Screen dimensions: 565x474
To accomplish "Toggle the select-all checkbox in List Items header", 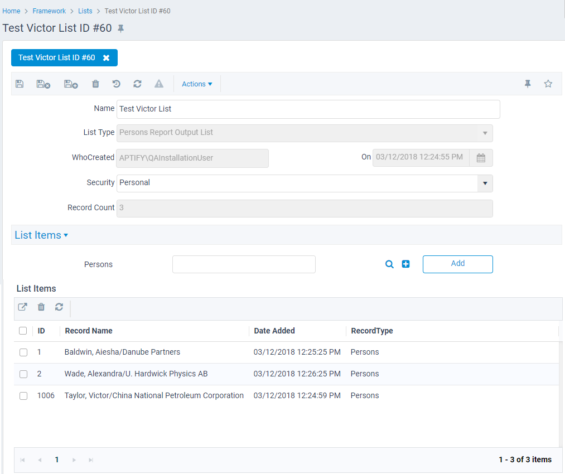I will tap(23, 330).
